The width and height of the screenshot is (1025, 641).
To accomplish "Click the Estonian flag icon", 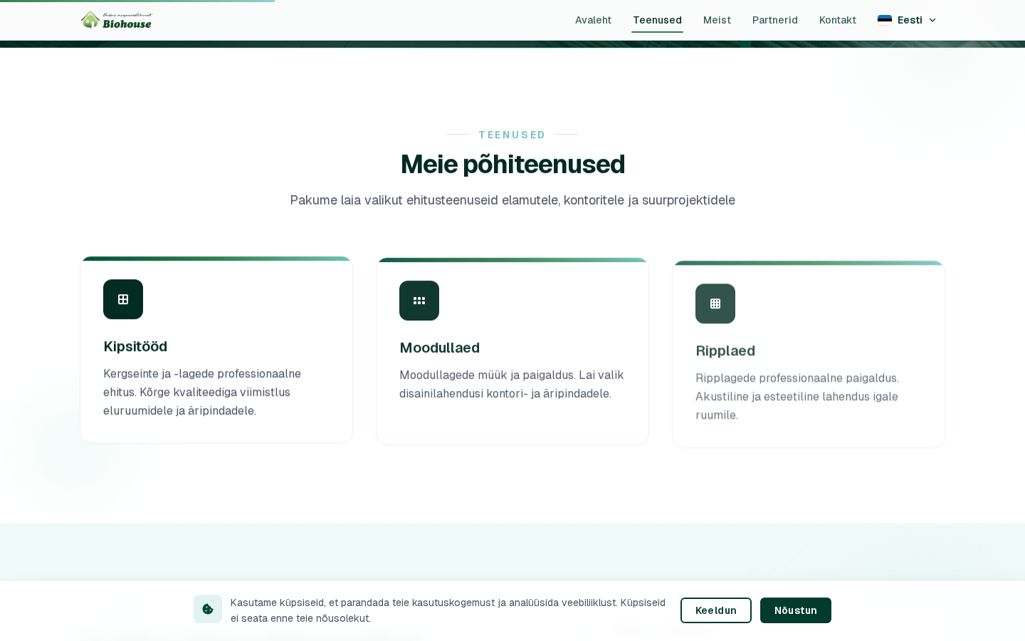I will point(885,20).
